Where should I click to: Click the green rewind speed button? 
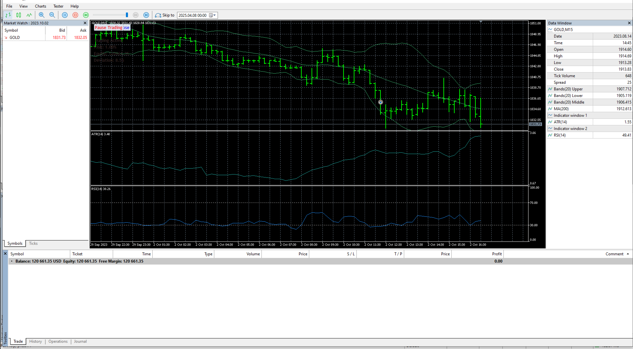pos(86,15)
